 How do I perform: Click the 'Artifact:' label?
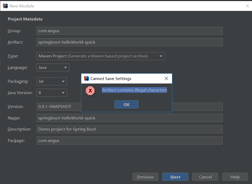(x=15, y=42)
